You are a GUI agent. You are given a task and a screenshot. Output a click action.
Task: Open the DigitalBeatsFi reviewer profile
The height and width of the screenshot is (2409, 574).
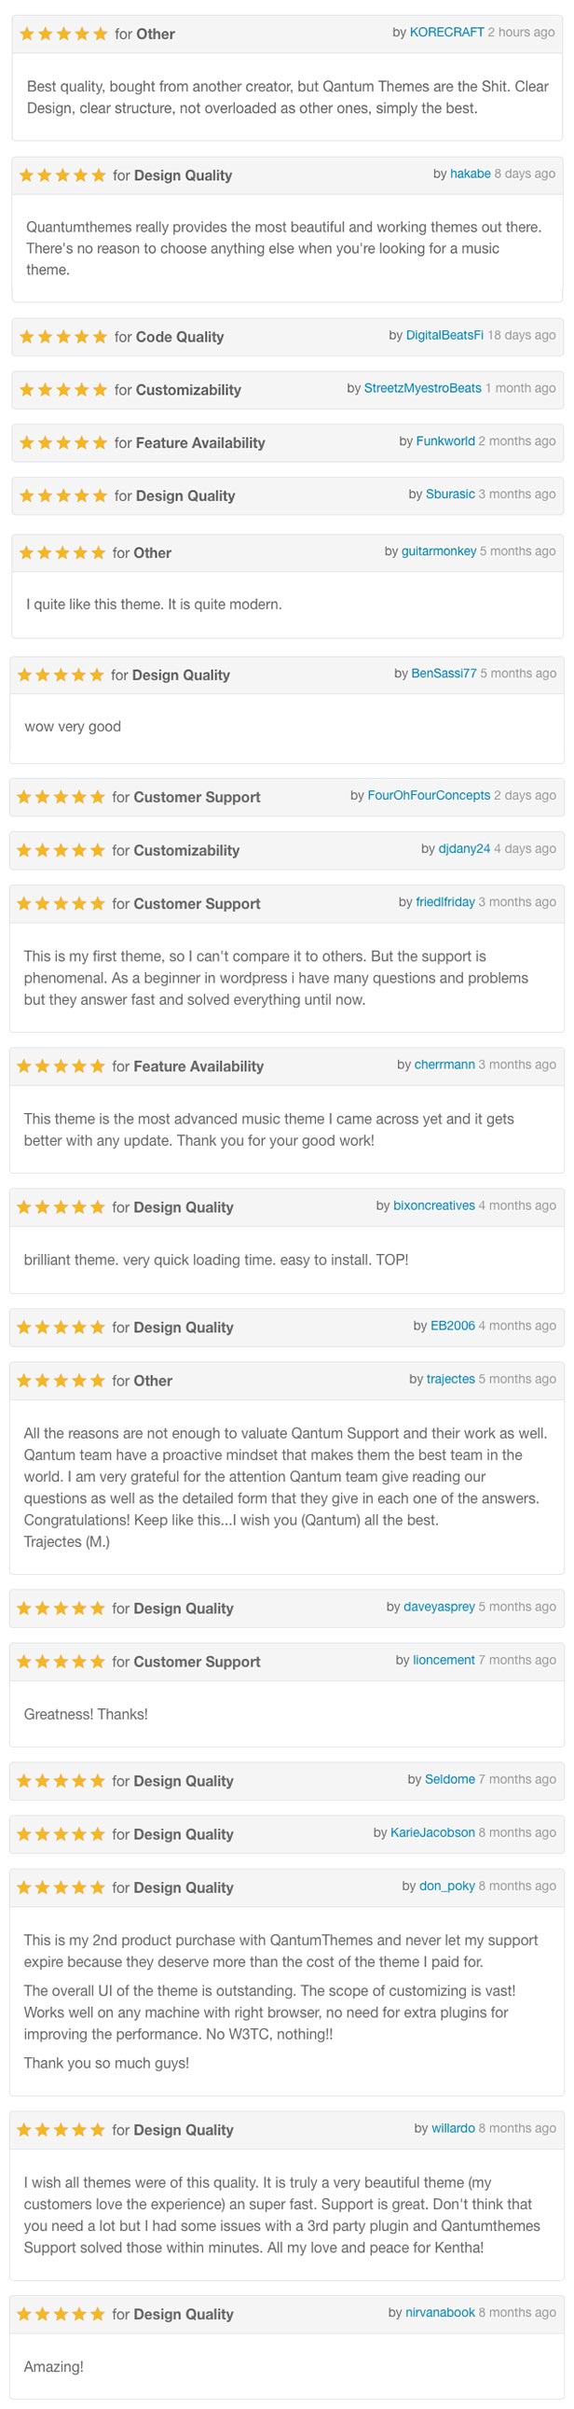tap(444, 335)
